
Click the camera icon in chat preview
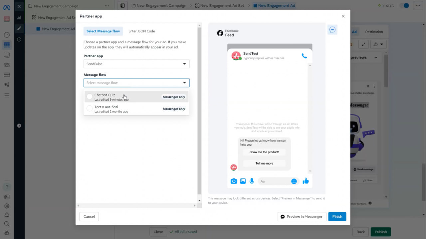click(x=234, y=181)
